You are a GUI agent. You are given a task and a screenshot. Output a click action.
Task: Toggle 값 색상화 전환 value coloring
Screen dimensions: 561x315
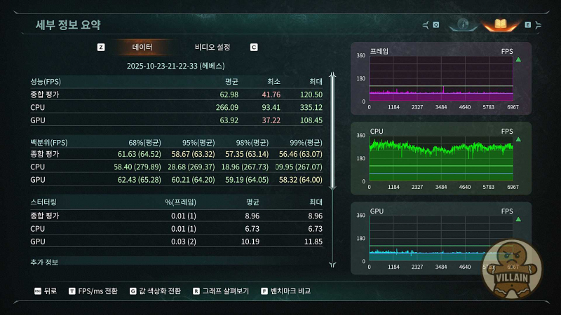(160, 290)
